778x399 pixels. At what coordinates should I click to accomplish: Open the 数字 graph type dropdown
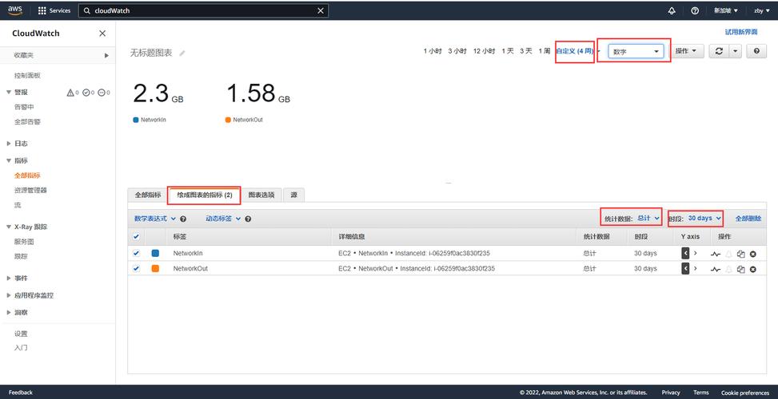pyautogui.click(x=636, y=52)
